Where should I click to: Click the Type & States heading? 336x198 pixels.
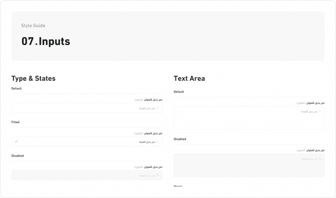33,78
